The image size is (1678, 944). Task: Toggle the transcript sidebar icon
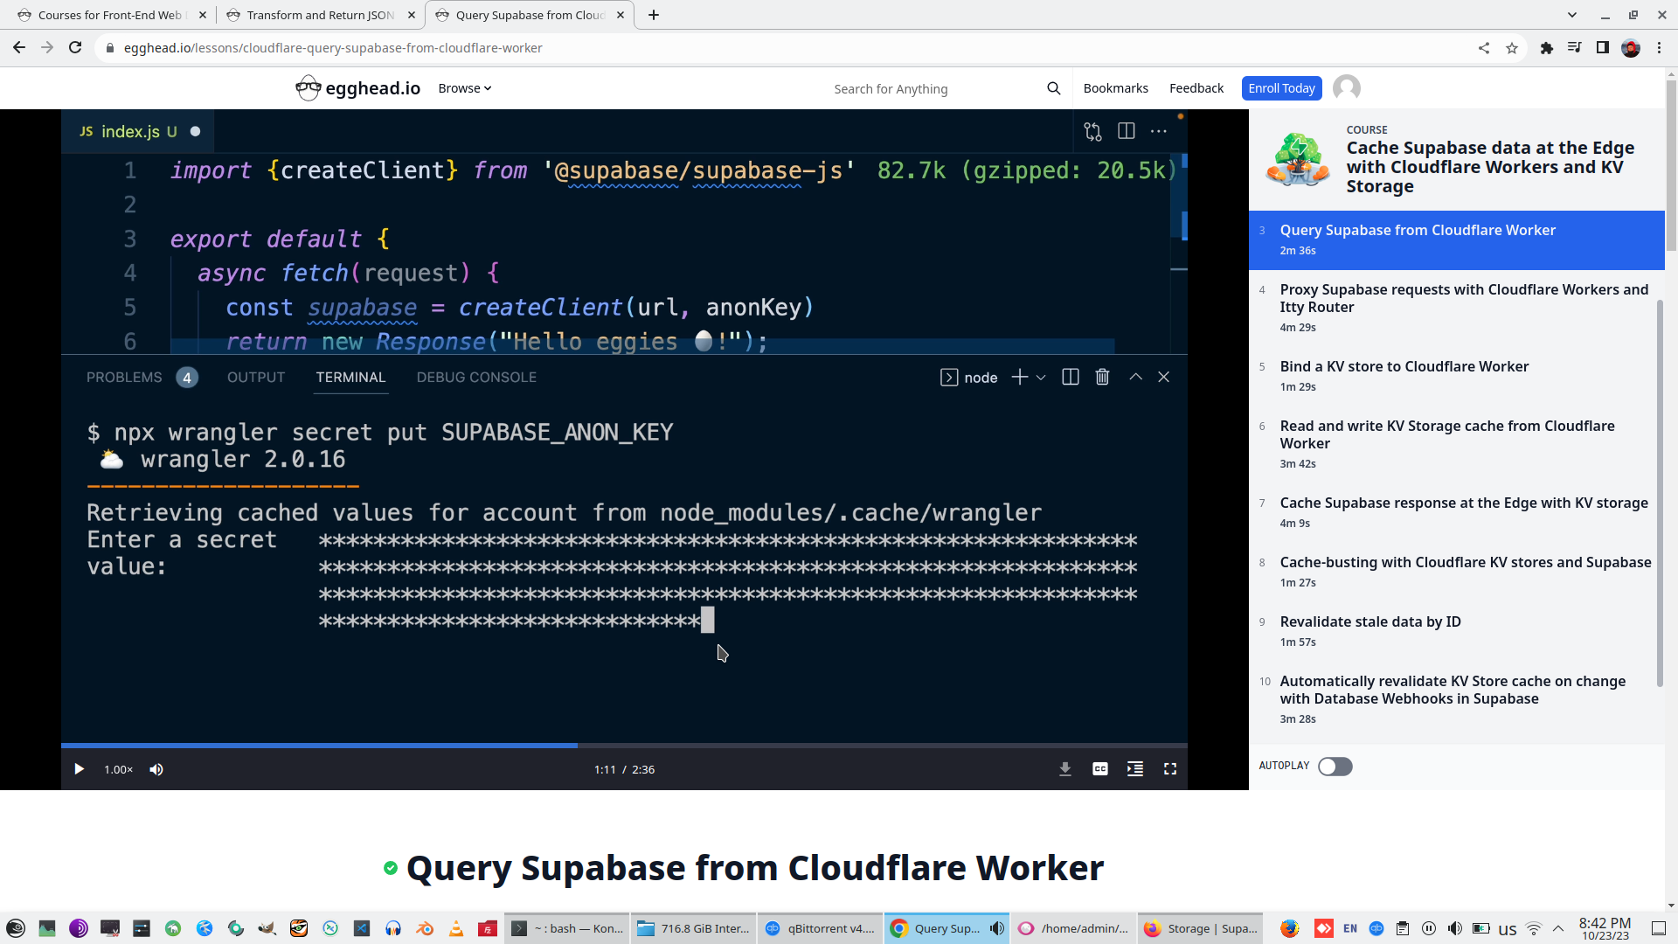coord(1134,769)
